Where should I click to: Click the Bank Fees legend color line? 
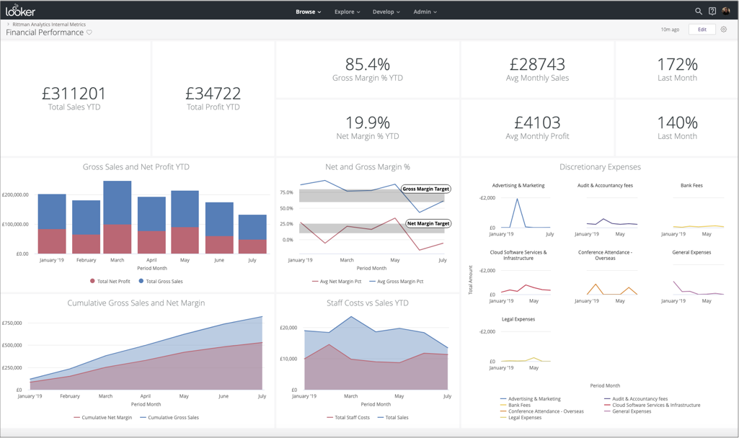click(503, 405)
